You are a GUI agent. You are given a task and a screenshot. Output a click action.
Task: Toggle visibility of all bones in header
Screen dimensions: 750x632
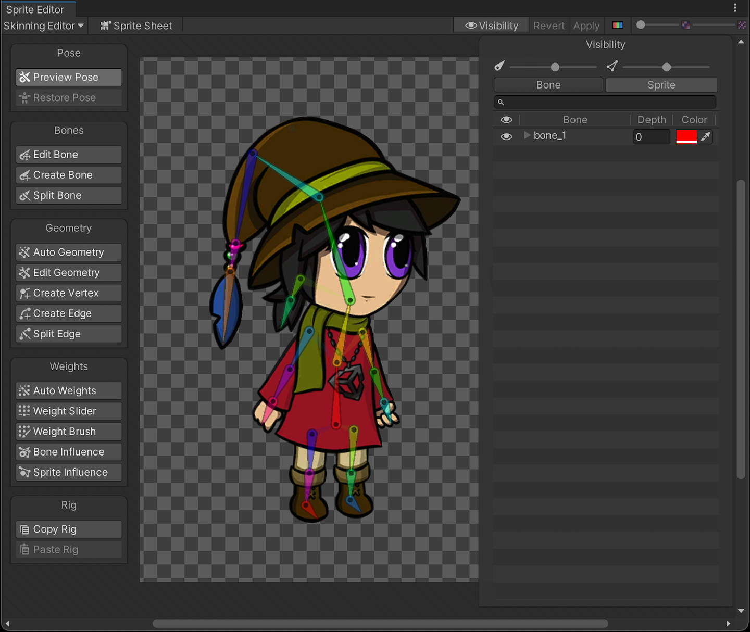pos(506,120)
